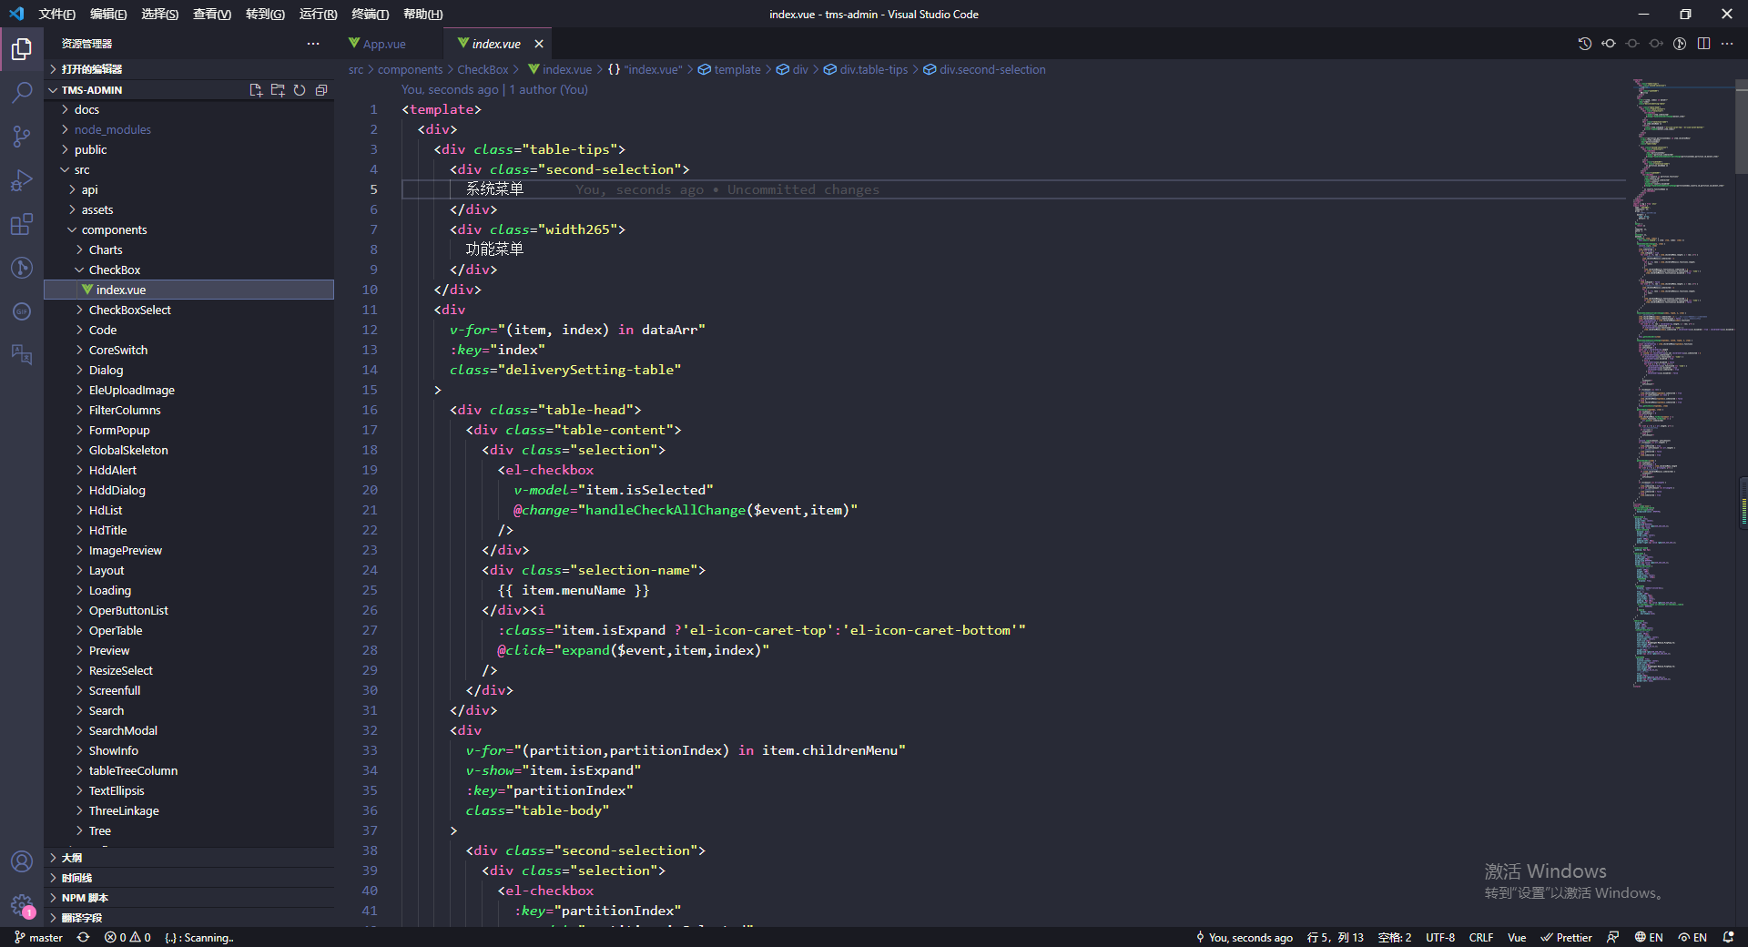Image resolution: width=1748 pixels, height=947 pixels.
Task: Switch to the App.vue tab
Action: click(383, 44)
